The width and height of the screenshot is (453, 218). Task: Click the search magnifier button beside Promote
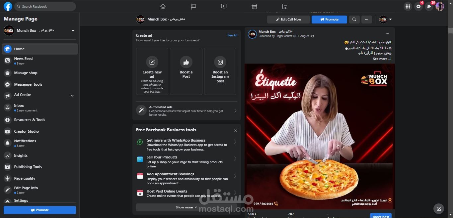coord(354,20)
